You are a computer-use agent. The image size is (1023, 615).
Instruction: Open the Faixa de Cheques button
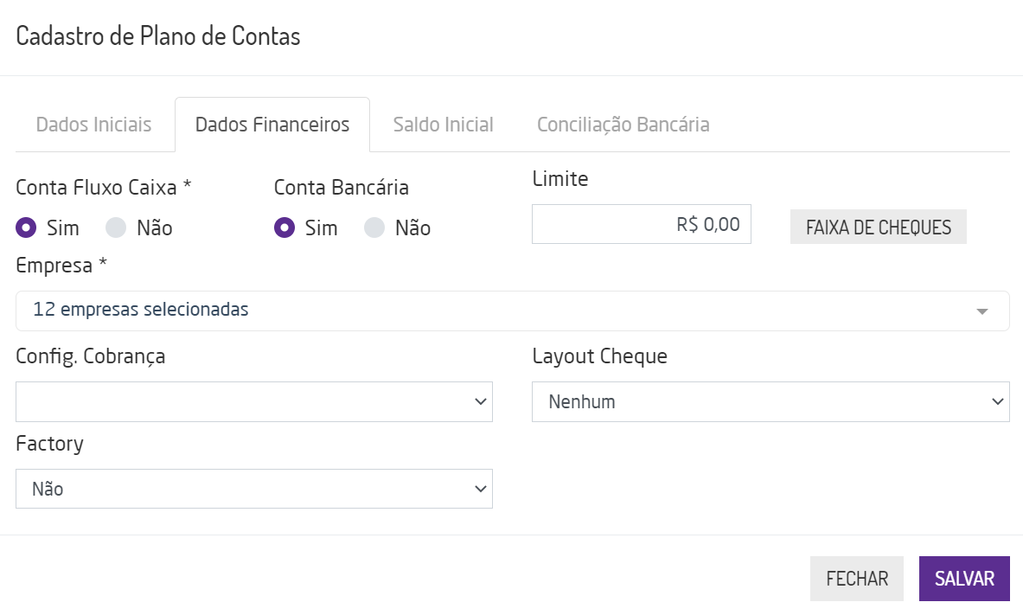[x=878, y=227]
